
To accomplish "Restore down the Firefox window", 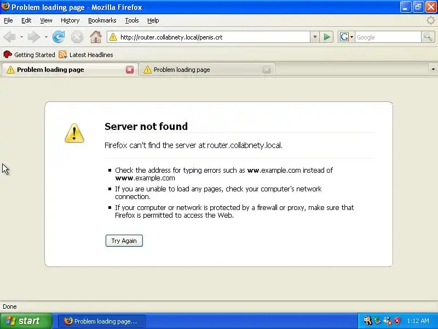I will tap(418, 7).
